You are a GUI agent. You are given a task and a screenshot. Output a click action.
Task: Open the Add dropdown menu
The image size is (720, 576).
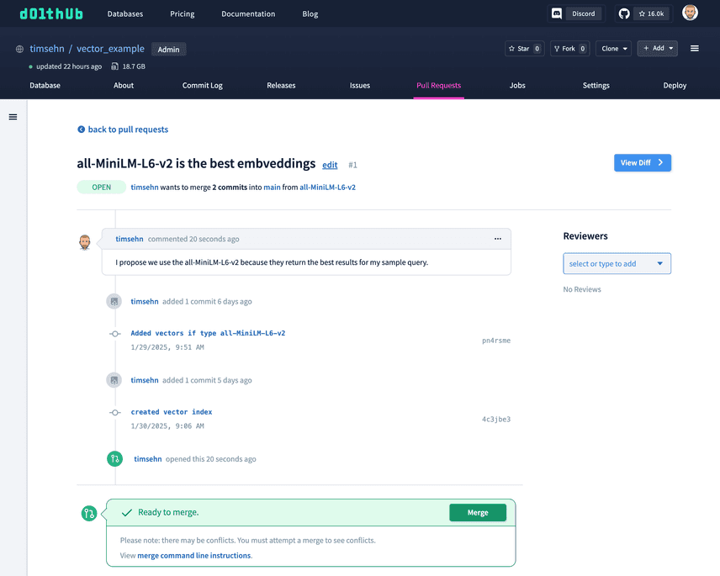pyautogui.click(x=658, y=48)
